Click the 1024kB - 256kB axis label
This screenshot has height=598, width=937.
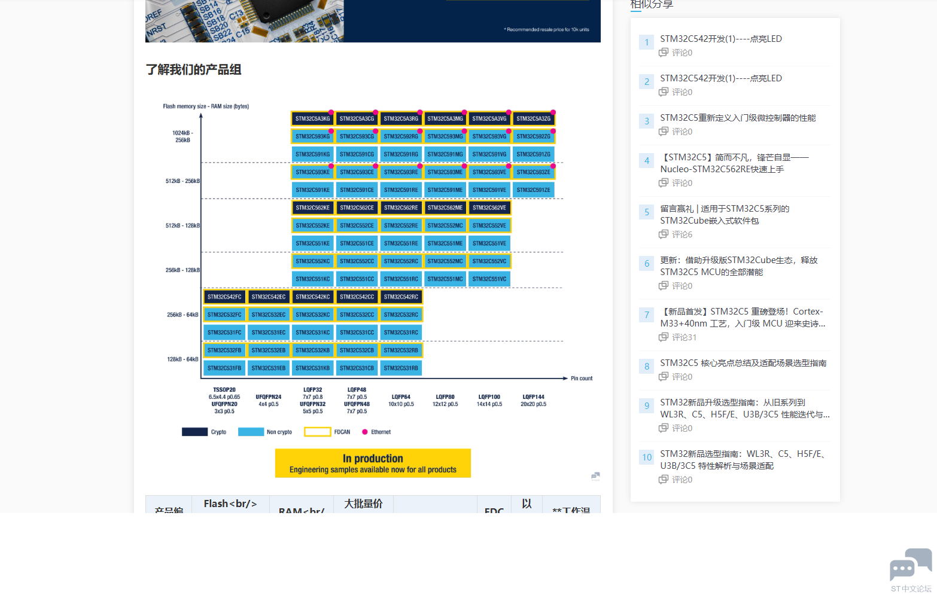(182, 136)
